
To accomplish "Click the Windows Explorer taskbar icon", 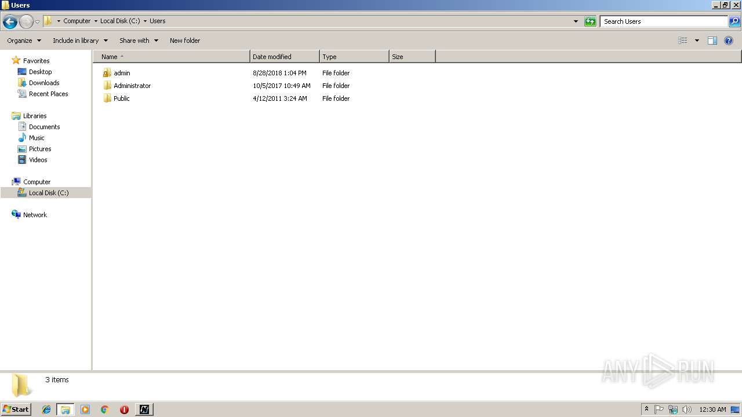I will 66,409.
